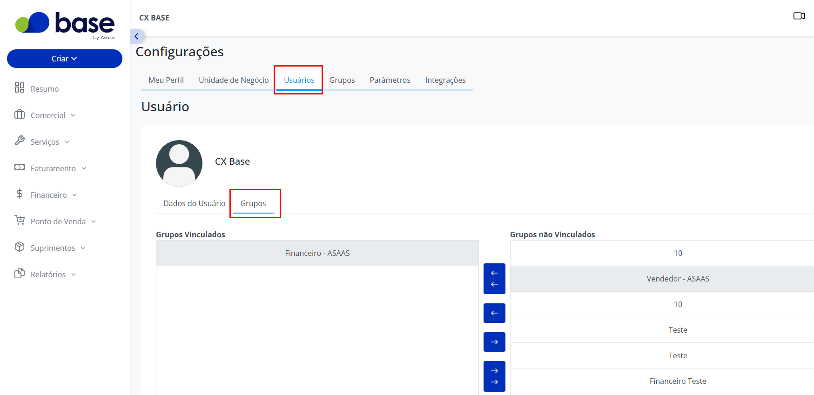This screenshot has width=814, height=395.
Task: Click the double left arrow button
Action: pos(494,279)
